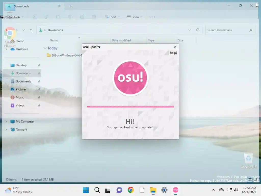Switch to osu! taskbar icon
Viewport: 261px width, 196px height.
(175, 190)
